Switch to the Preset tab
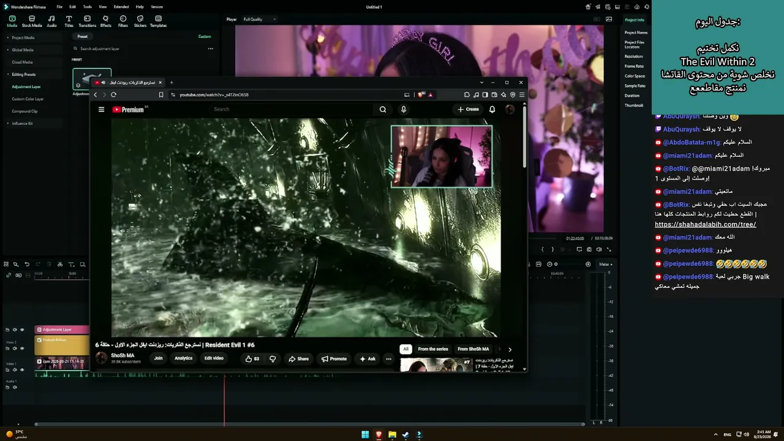Viewport: 784px width, 441px height. coord(82,36)
